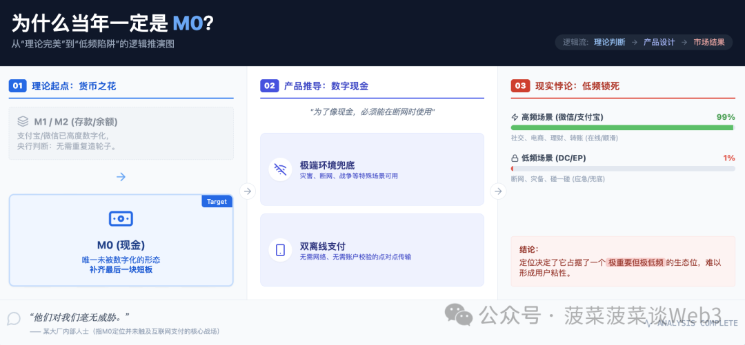Click the phone icon next to 双离线支付
Screen dimensions: 745x345
click(281, 250)
